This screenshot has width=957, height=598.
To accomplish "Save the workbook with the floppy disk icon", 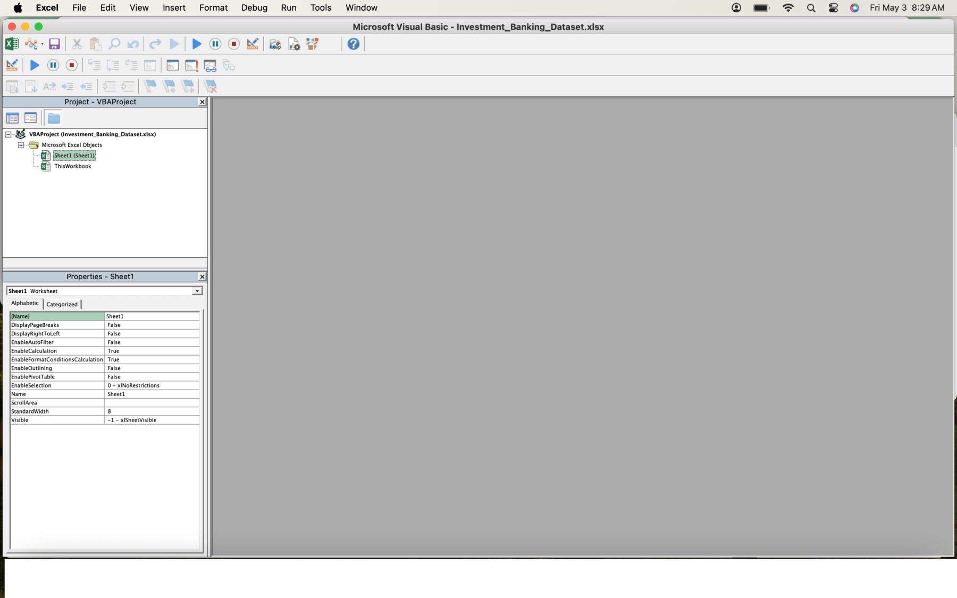I will tap(54, 44).
